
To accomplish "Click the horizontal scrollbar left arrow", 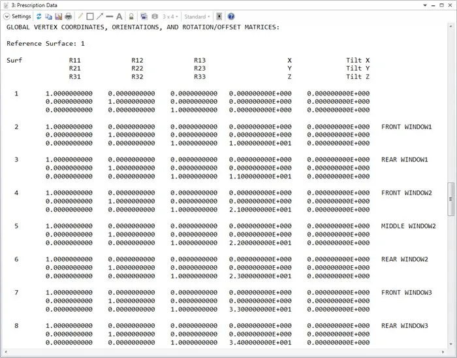I will (x=6, y=352).
